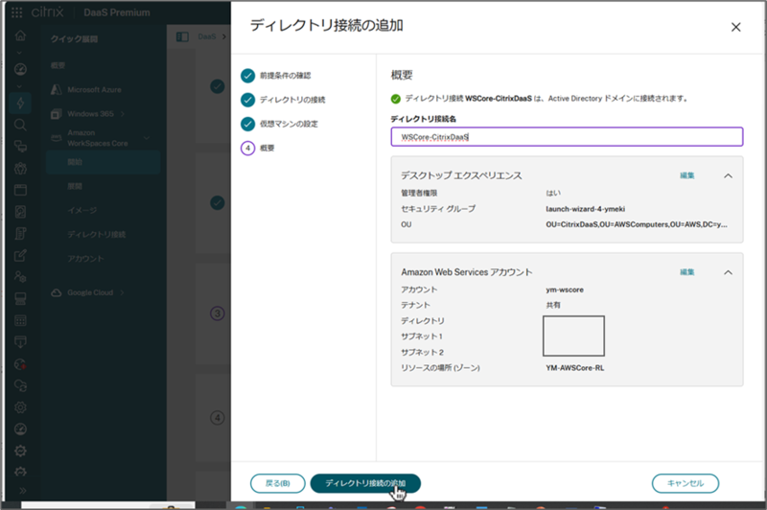Click the OU=CitrixDaaS path value

click(637, 224)
